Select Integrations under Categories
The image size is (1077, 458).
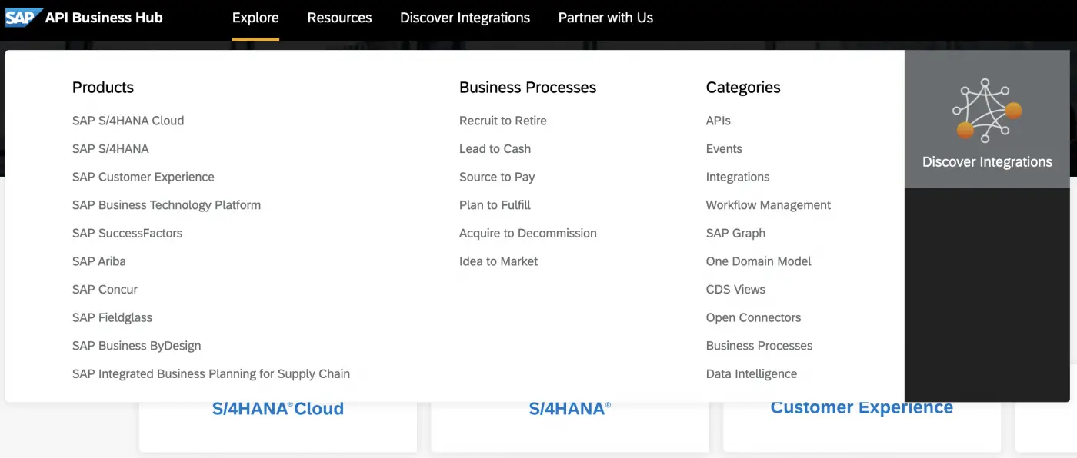point(738,177)
